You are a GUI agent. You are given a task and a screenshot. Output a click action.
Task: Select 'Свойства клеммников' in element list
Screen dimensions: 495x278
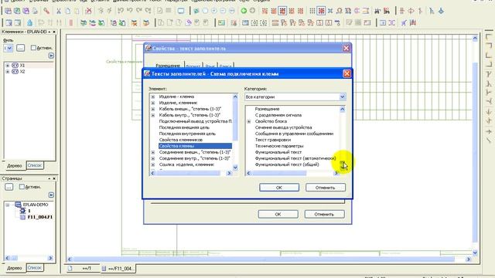[180, 140]
